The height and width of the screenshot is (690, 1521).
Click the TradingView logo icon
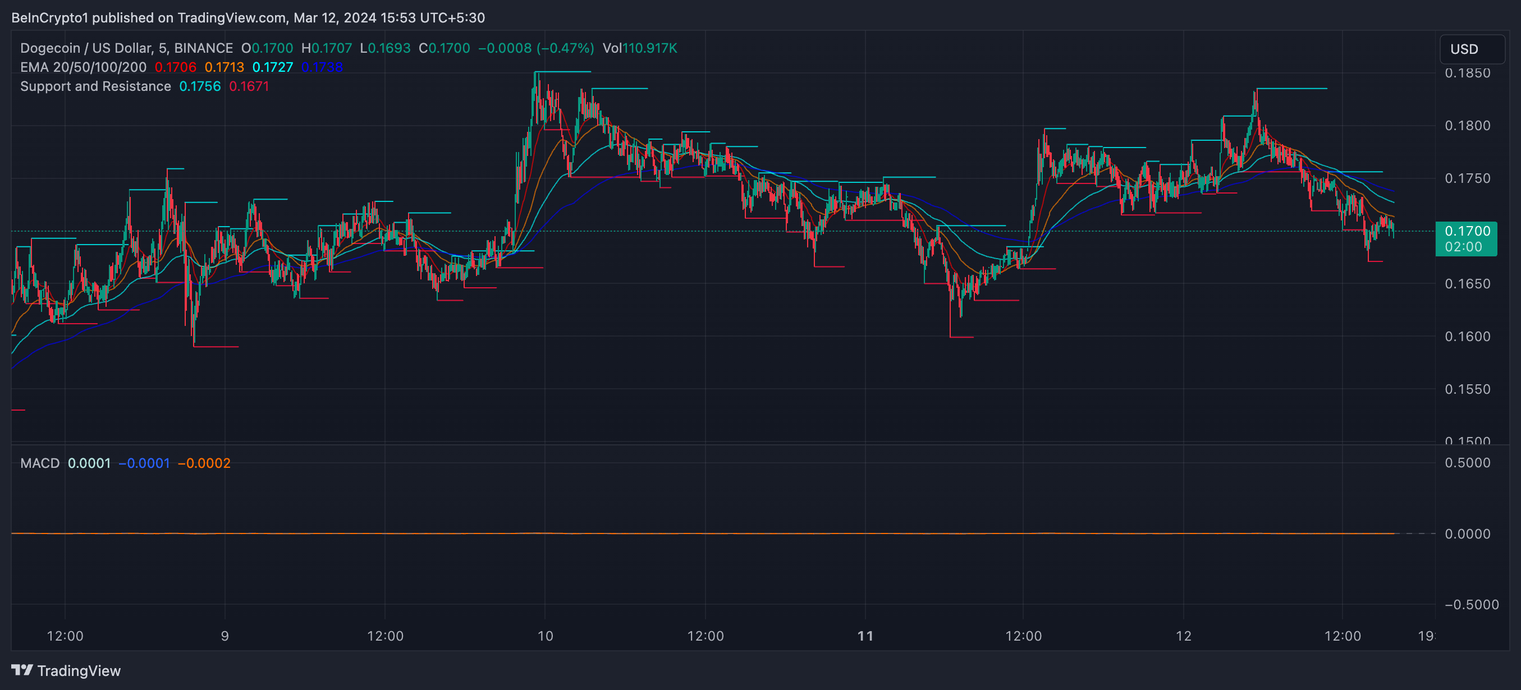(x=22, y=670)
